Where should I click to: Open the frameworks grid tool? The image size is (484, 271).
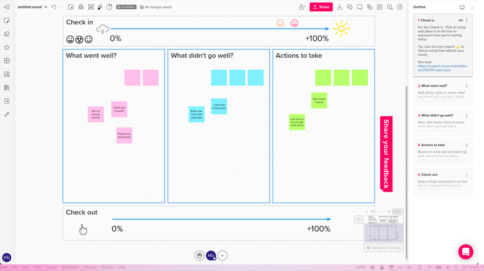pyautogui.click(x=6, y=61)
